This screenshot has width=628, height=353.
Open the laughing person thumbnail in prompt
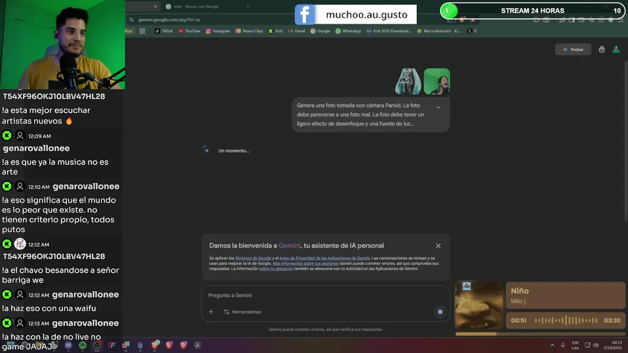click(x=437, y=81)
